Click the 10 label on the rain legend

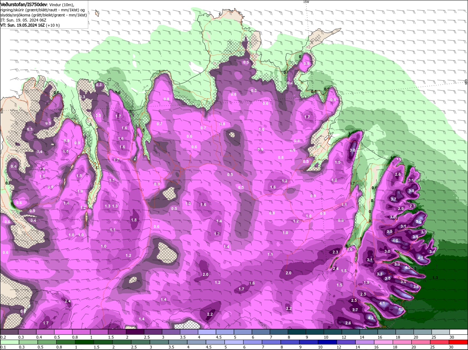[x=320, y=347]
